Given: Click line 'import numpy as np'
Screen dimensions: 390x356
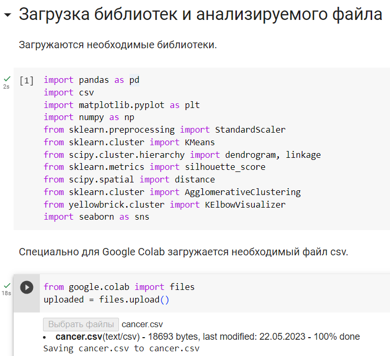Looking at the screenshot, I should tap(89, 117).
